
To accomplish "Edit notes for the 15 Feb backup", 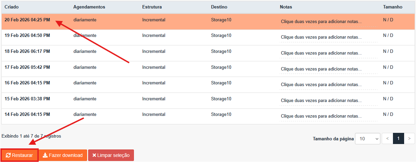I will tap(321, 101).
